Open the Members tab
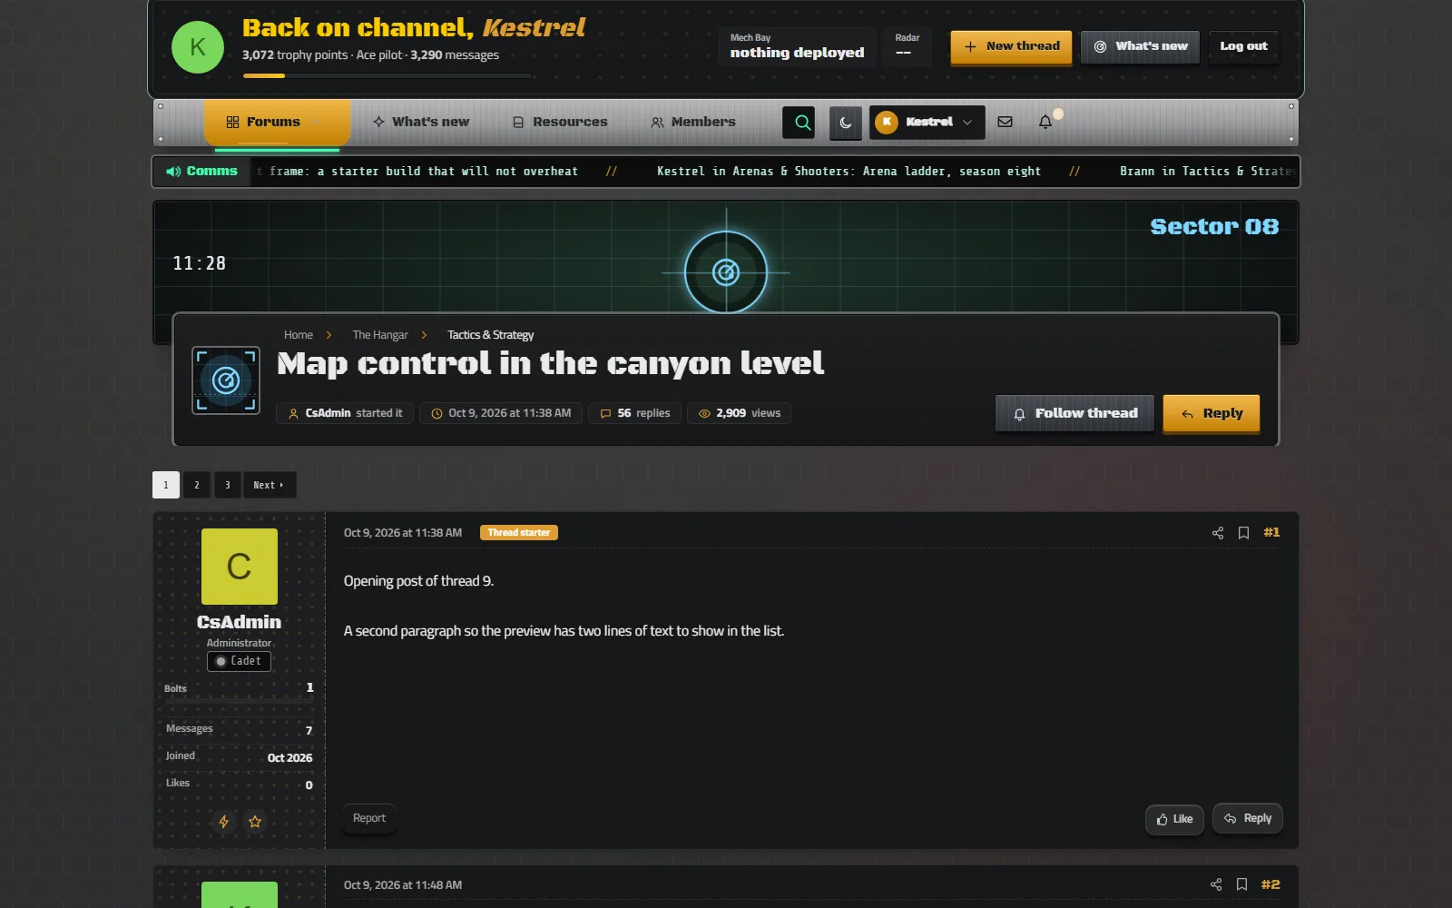The image size is (1452, 908). (693, 122)
